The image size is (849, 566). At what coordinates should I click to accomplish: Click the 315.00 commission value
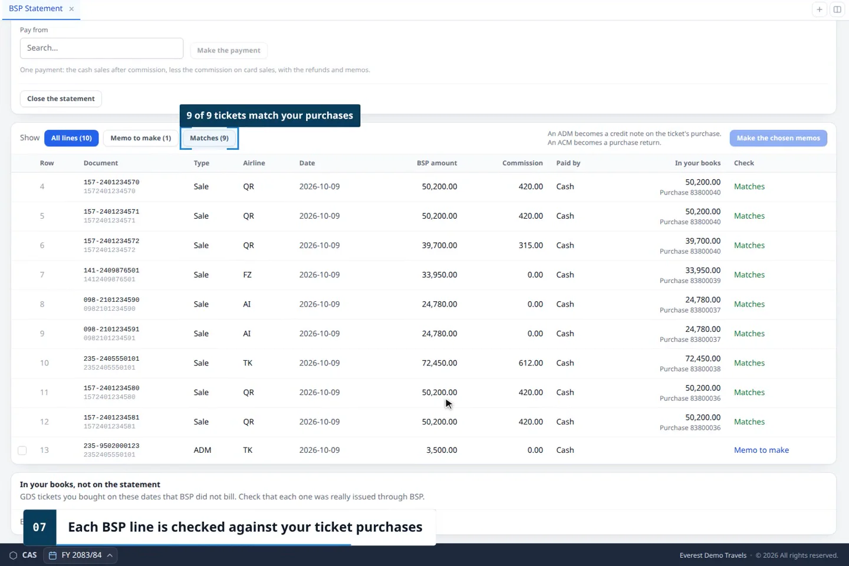coord(531,245)
